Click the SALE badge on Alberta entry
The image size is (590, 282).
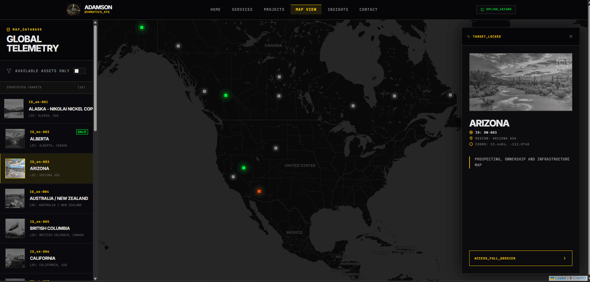pyautogui.click(x=82, y=132)
